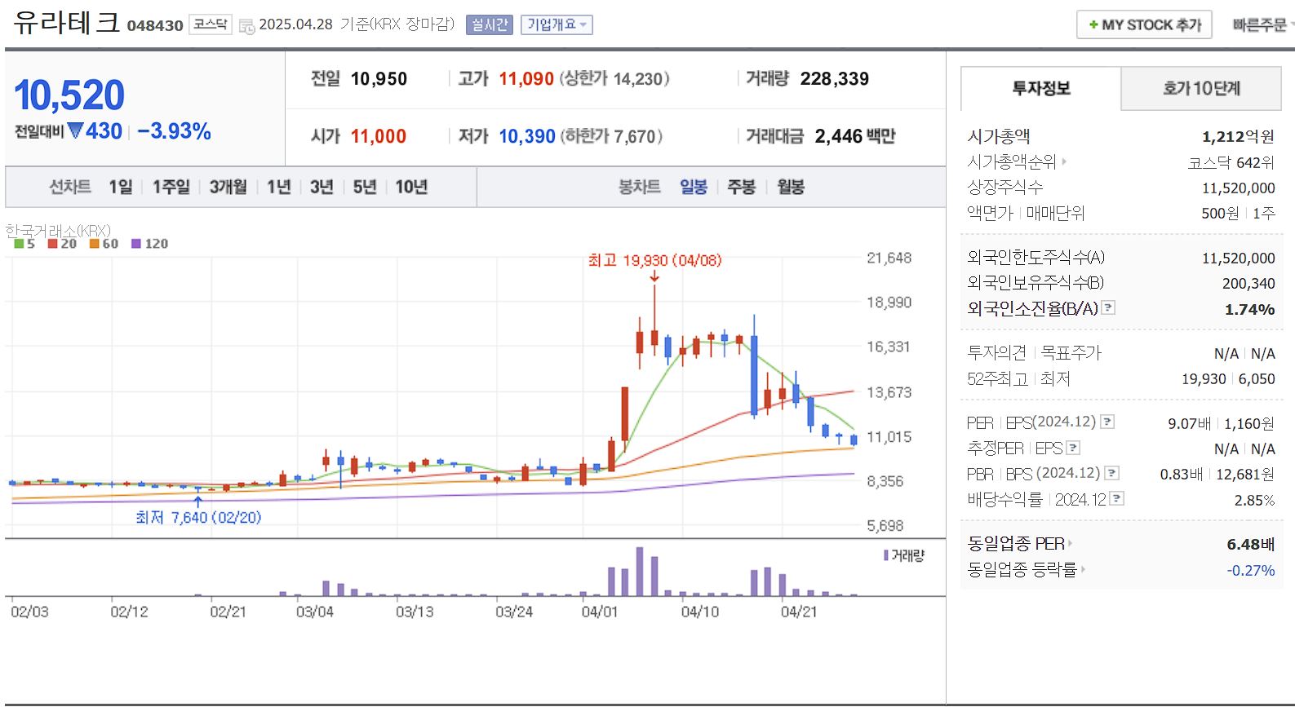The image size is (1295, 707).
Task: Select the 1일 line chart period
Action: coord(121,187)
